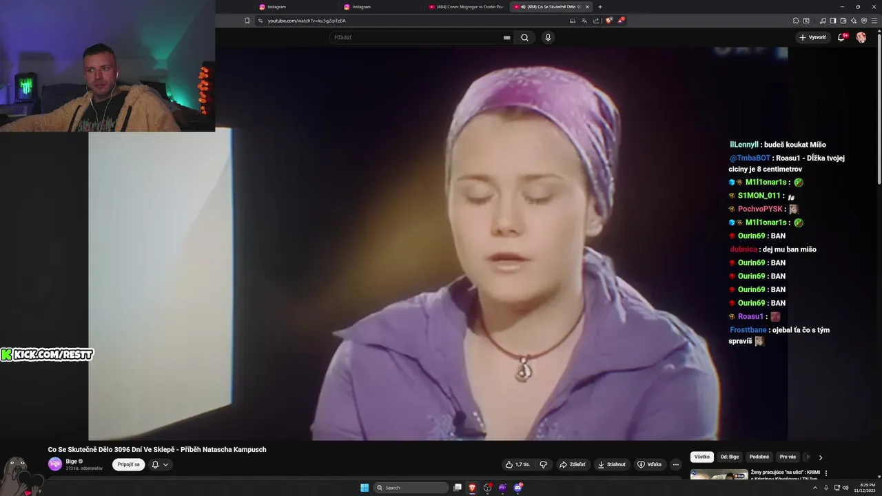Open Brave VPN shield icon
882x496 pixels.
pyautogui.click(x=864, y=21)
